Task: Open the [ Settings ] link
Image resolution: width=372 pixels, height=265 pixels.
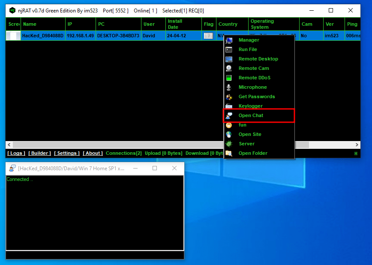Action: point(67,153)
